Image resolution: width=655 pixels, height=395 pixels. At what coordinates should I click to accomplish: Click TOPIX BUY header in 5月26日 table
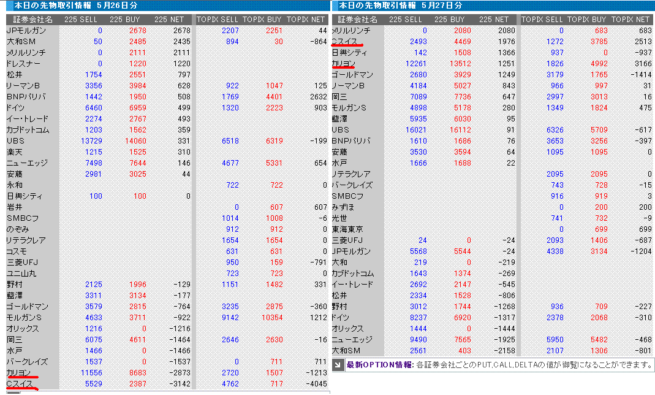[x=262, y=20]
